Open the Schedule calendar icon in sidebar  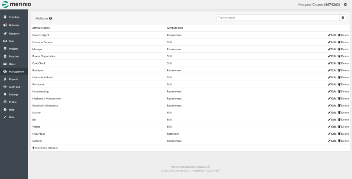pos(5,17)
